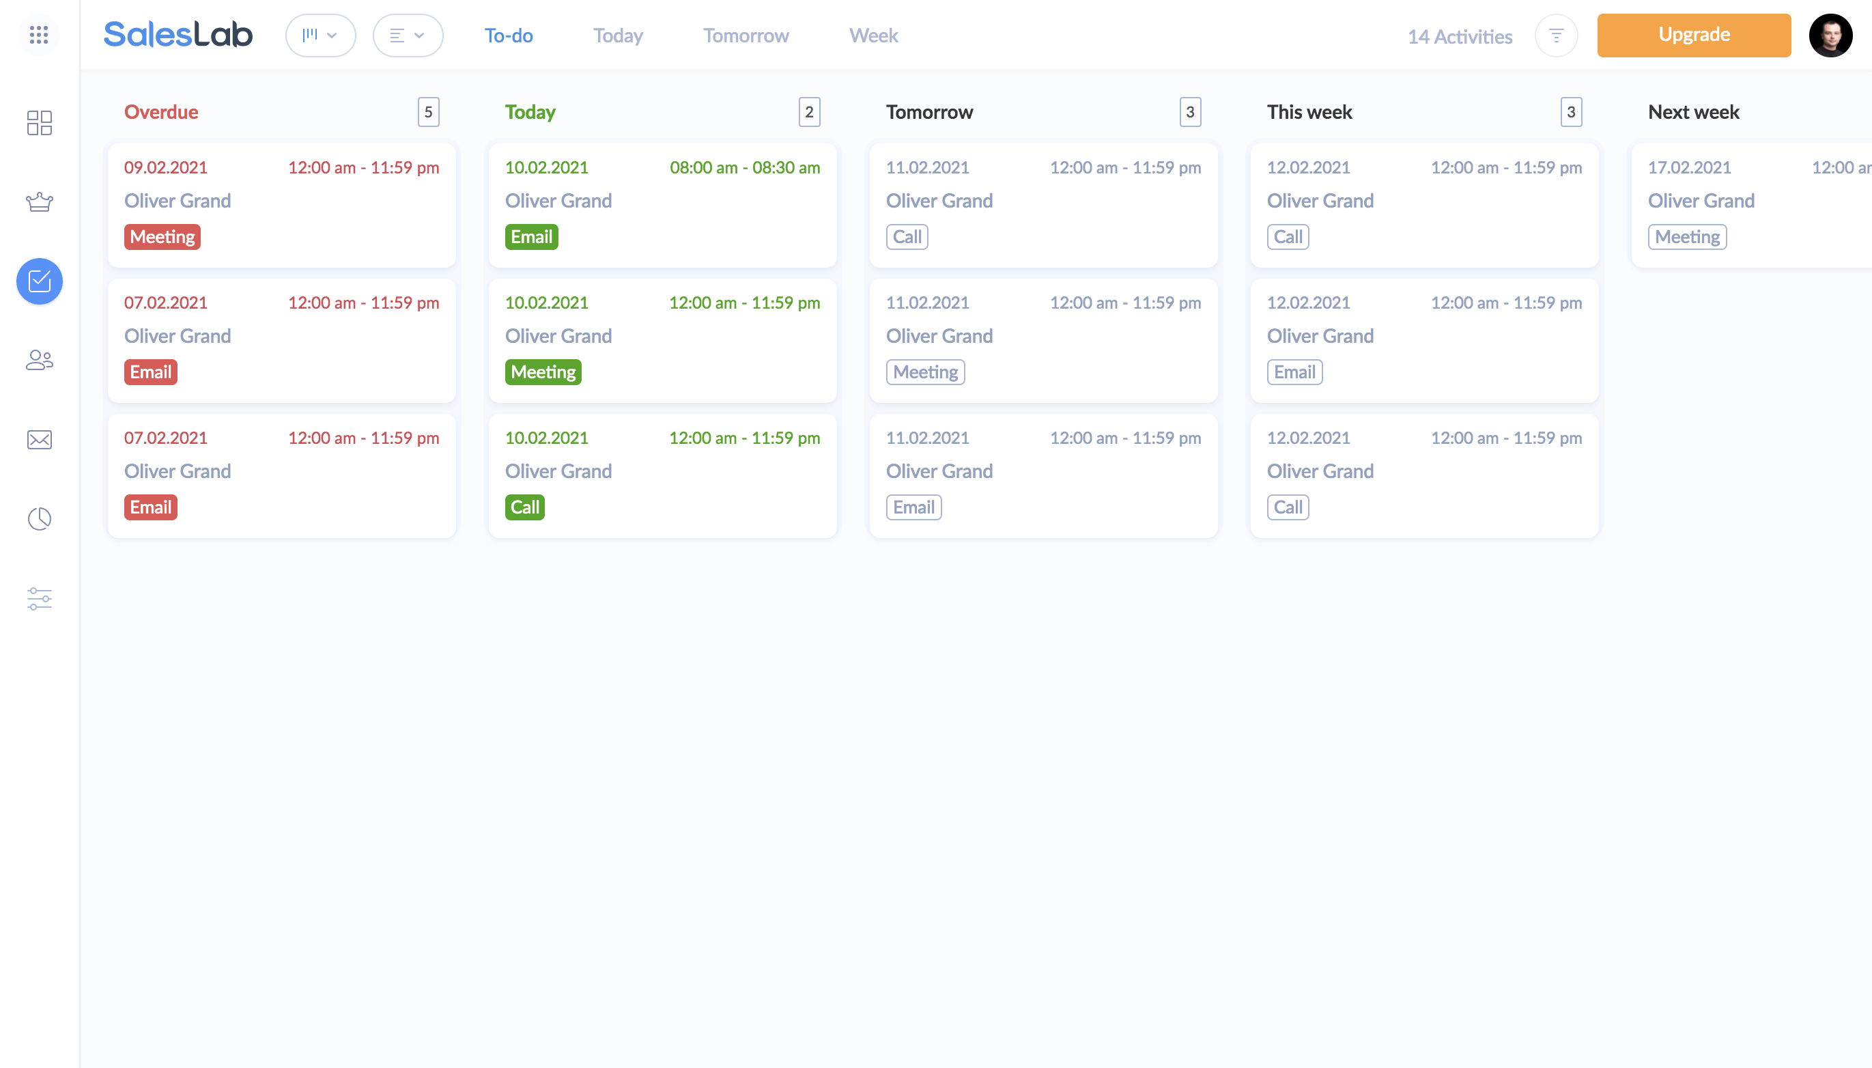Select the activities checkmark icon in sidebar
Image resolution: width=1872 pixels, height=1068 pixels.
click(x=39, y=281)
